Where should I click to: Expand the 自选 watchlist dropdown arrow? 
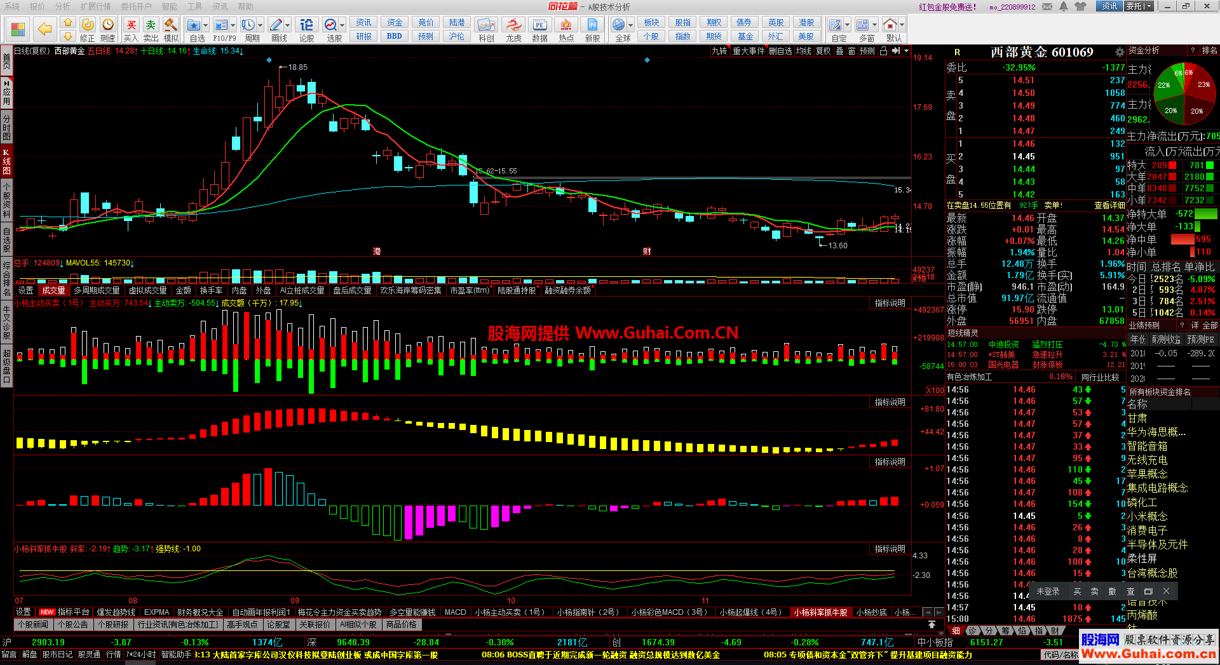tap(207, 25)
